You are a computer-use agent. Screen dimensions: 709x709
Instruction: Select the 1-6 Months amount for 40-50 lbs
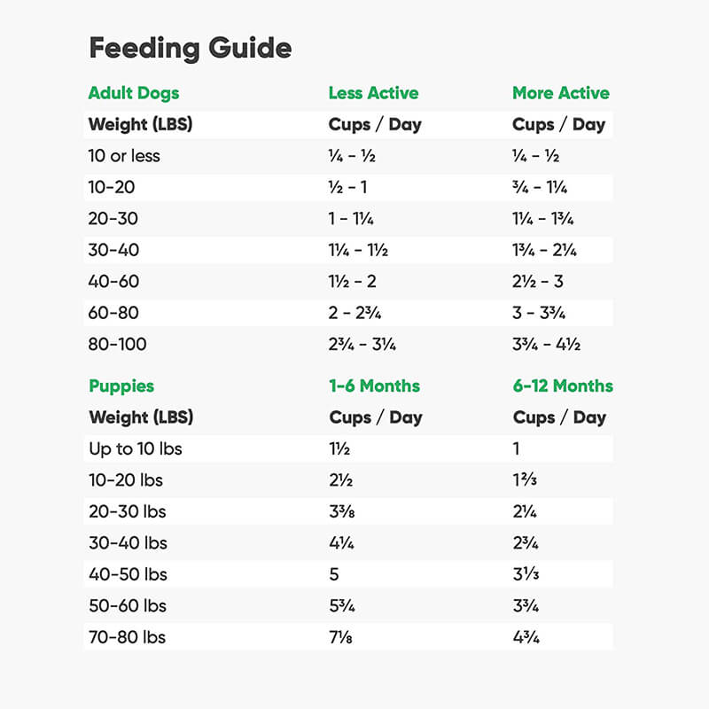click(x=334, y=574)
